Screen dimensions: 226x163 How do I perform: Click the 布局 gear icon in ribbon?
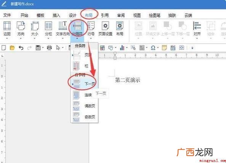120,26
